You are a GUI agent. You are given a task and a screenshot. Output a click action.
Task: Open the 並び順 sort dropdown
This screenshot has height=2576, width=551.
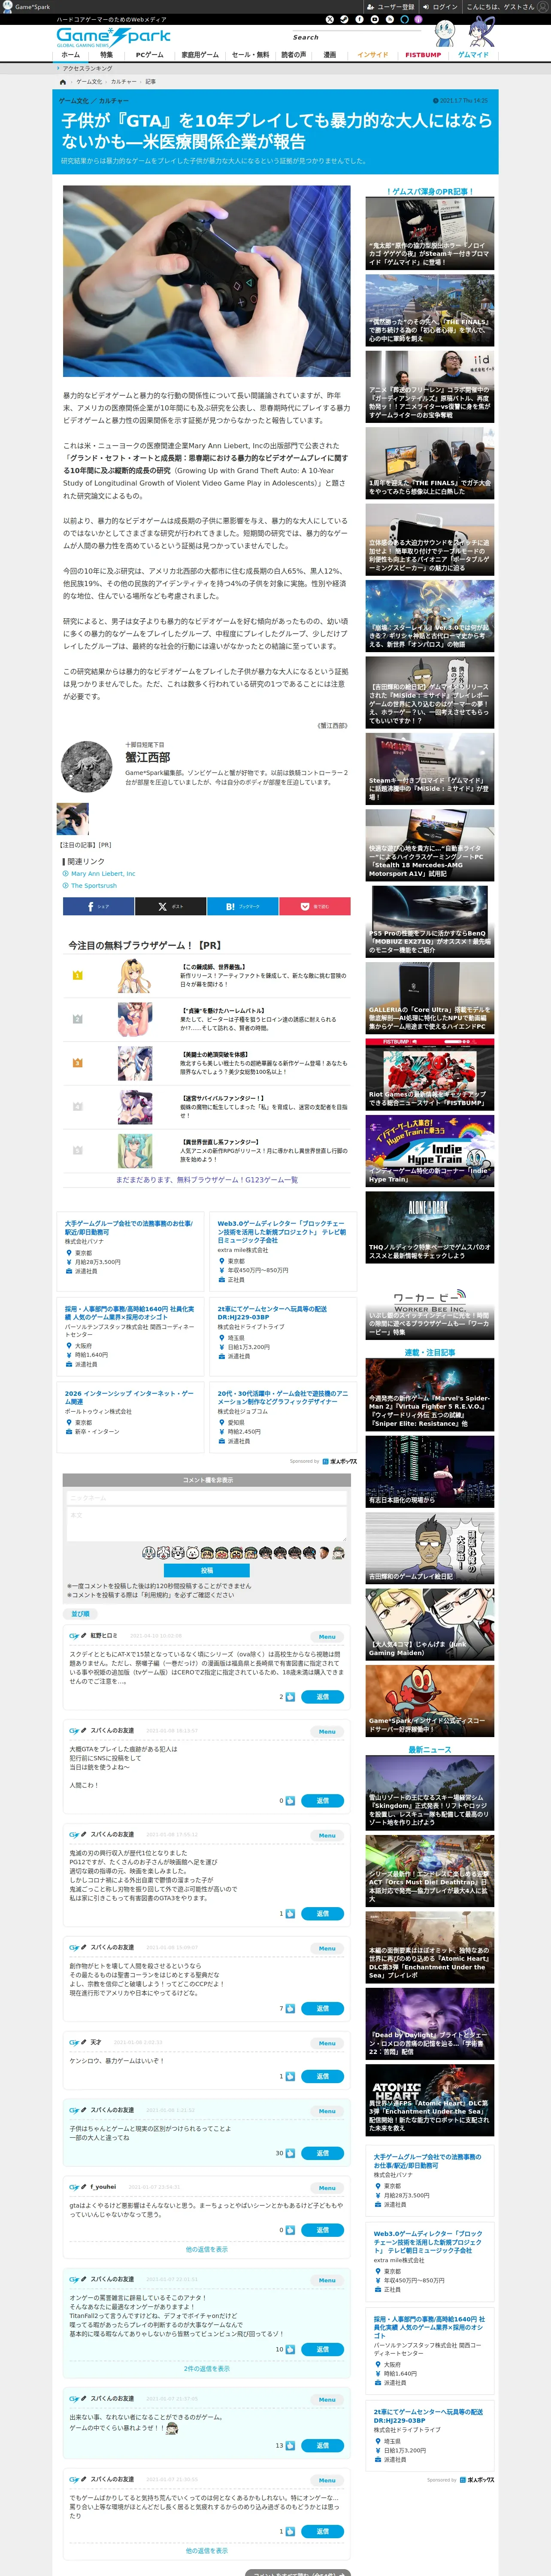80,1614
